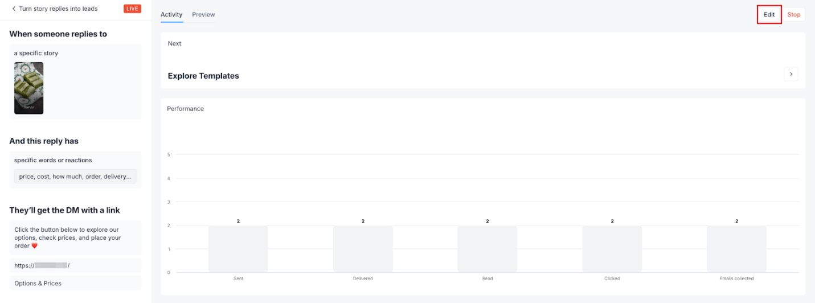This screenshot has width=815, height=303.
Task: Click the trigger keywords field with price, cost
Action: [x=75, y=177]
